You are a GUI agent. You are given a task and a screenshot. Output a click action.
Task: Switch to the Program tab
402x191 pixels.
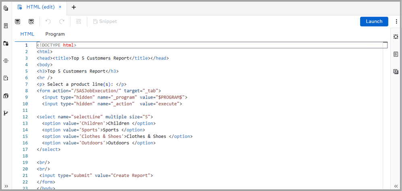point(55,34)
